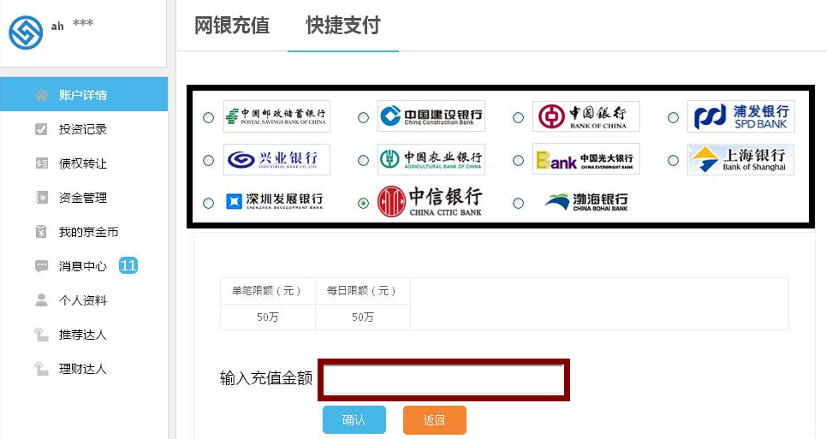Click the person icon beside 个人资料
The height and width of the screenshot is (439, 826).
pyautogui.click(x=41, y=300)
